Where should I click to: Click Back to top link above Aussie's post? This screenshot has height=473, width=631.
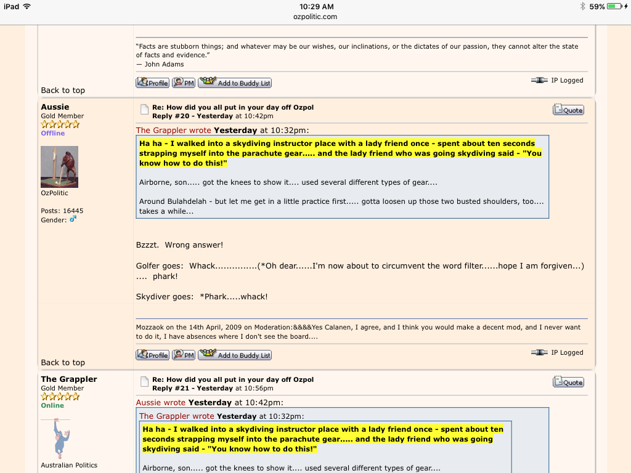pos(63,91)
